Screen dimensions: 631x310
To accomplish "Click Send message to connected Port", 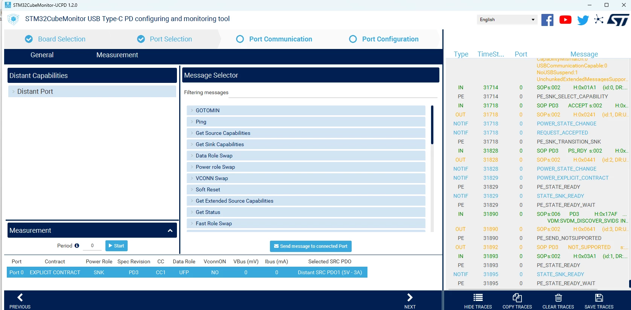I will [311, 246].
